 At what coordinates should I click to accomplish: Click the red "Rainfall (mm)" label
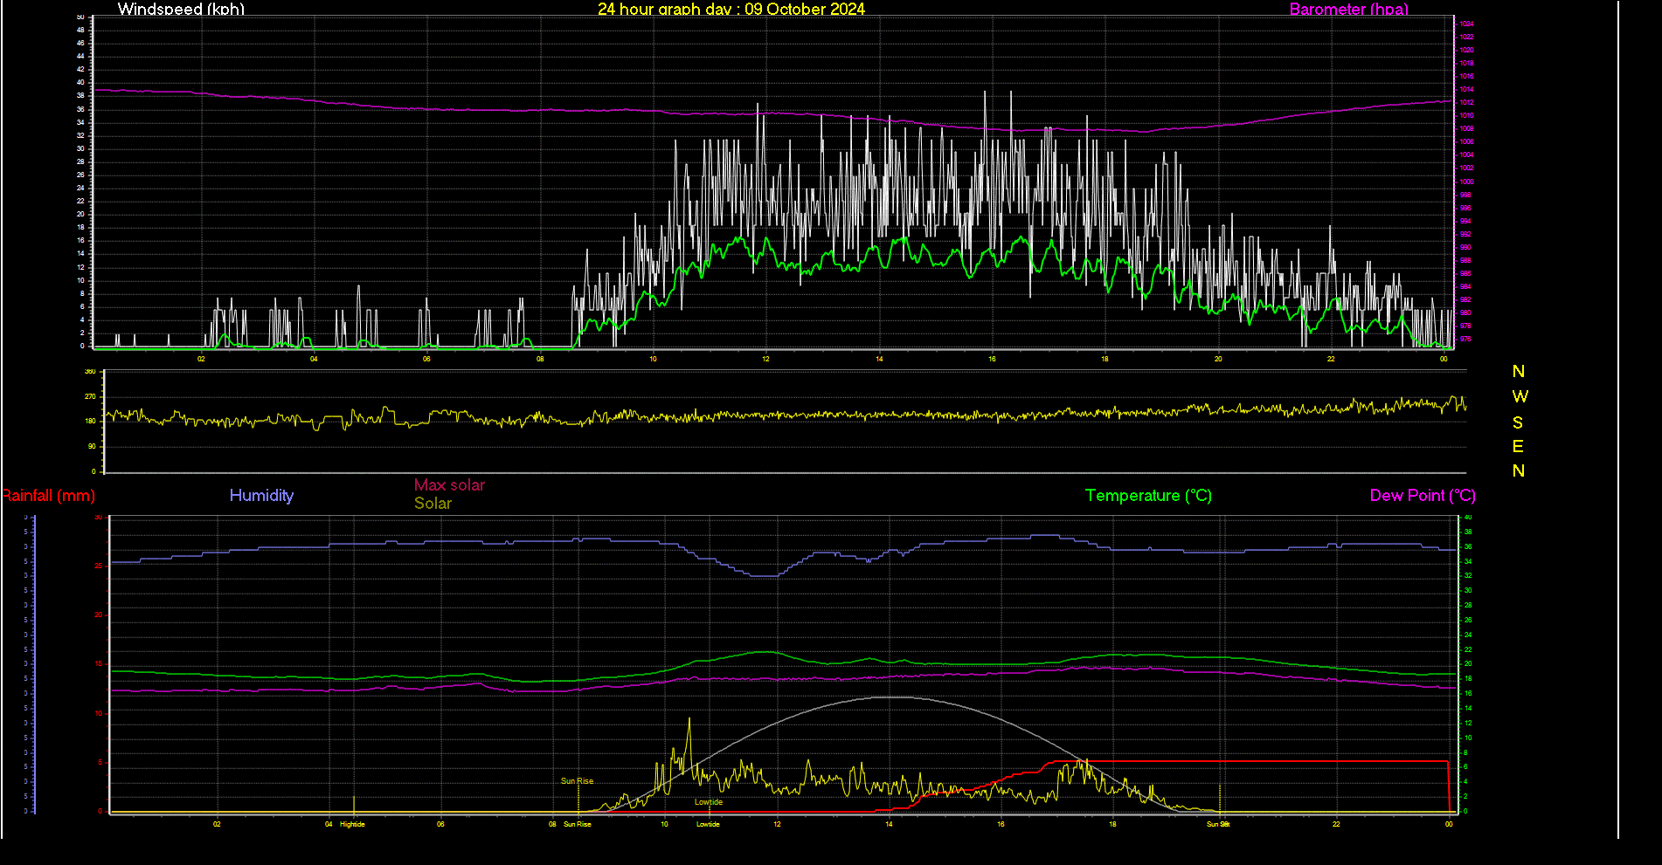48,496
